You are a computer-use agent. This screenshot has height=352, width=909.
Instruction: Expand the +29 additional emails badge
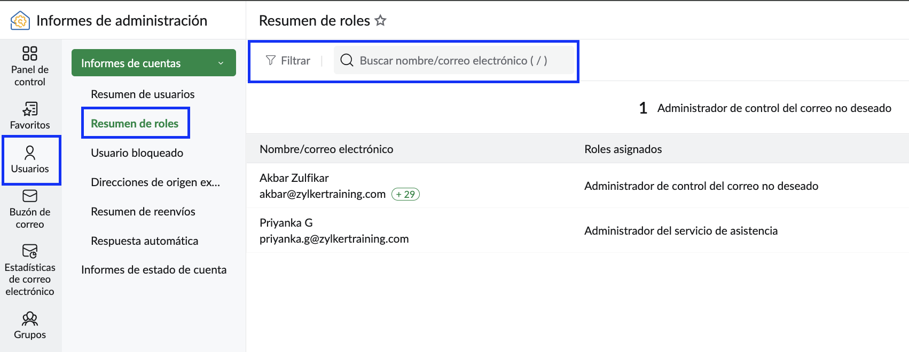[x=405, y=194]
